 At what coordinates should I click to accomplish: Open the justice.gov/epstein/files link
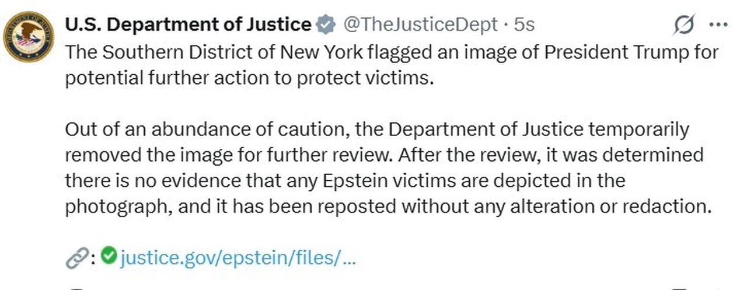[238, 257]
